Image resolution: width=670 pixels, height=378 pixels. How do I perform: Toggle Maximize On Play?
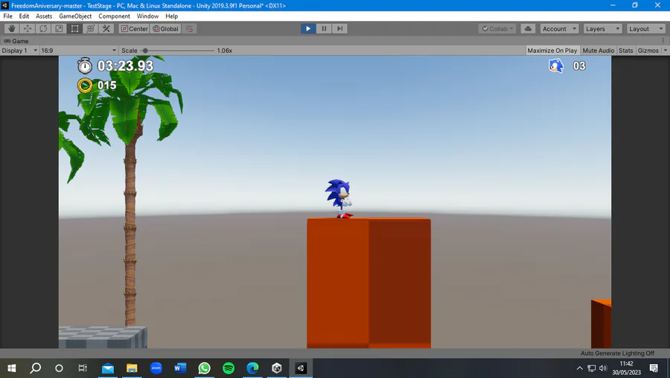click(x=552, y=51)
